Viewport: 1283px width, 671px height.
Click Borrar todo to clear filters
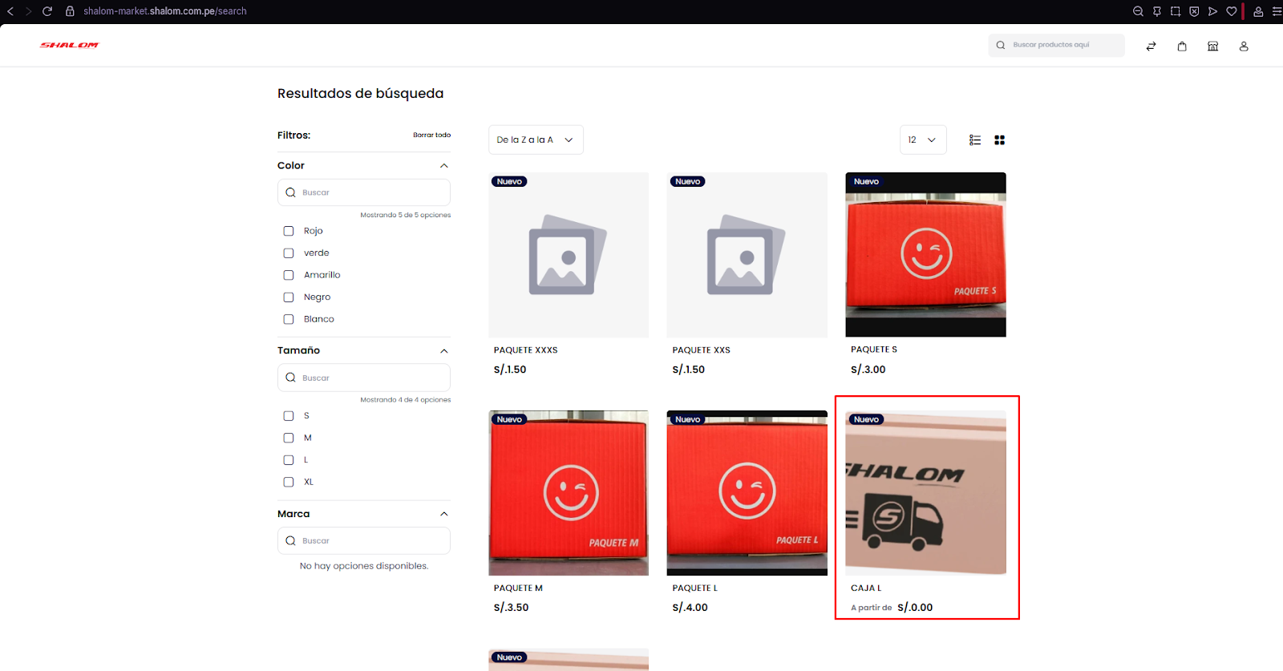point(431,135)
